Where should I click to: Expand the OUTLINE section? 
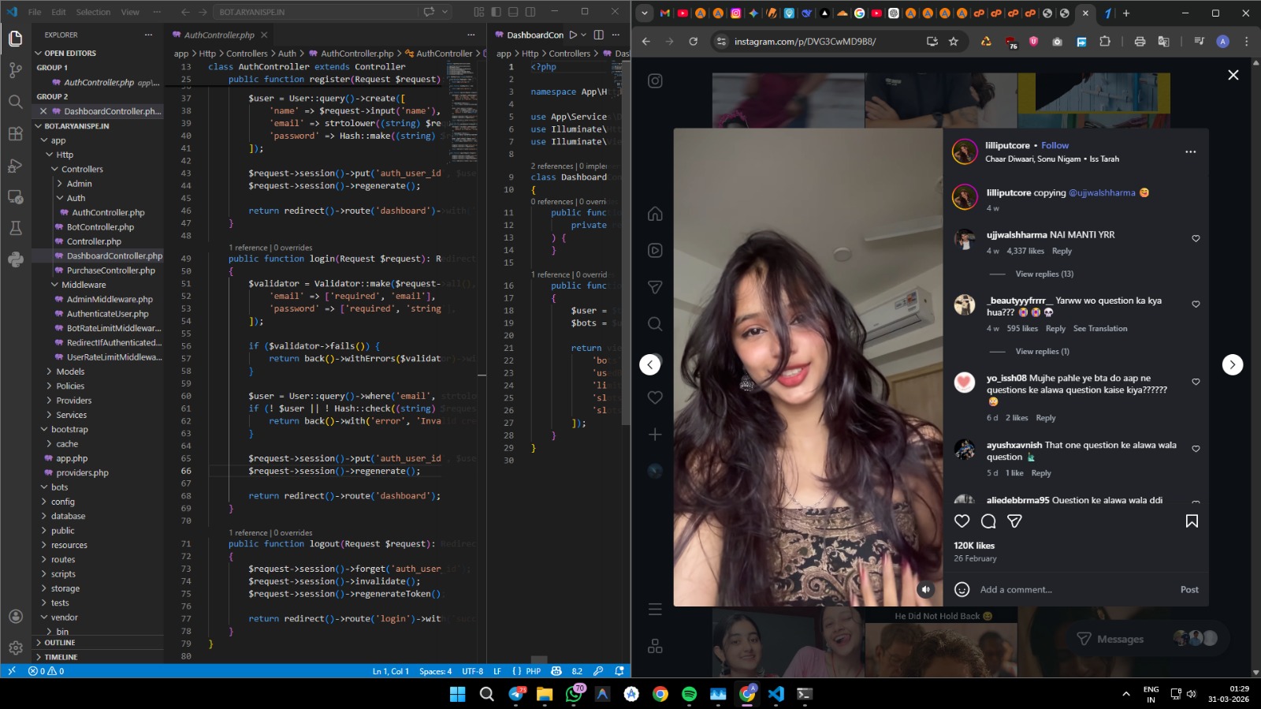click(x=61, y=643)
